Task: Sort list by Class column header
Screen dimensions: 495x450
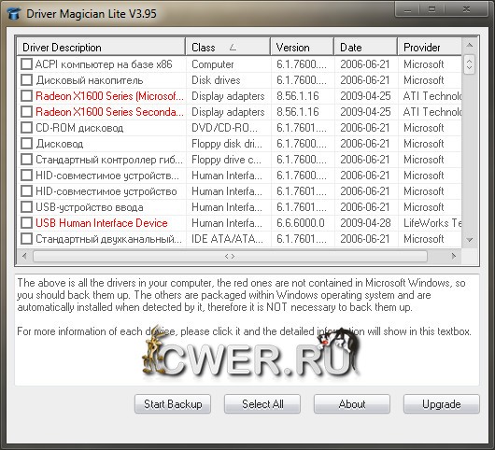Action: (228, 47)
